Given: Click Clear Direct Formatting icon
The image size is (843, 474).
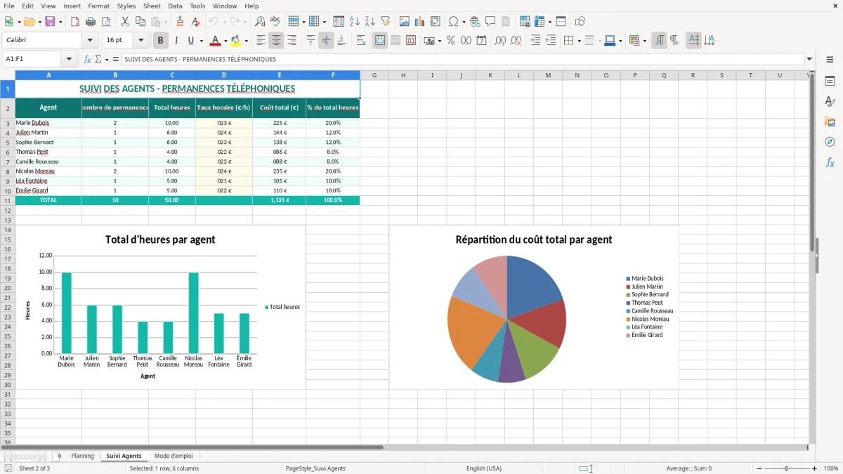Looking at the screenshot, I should [196, 22].
